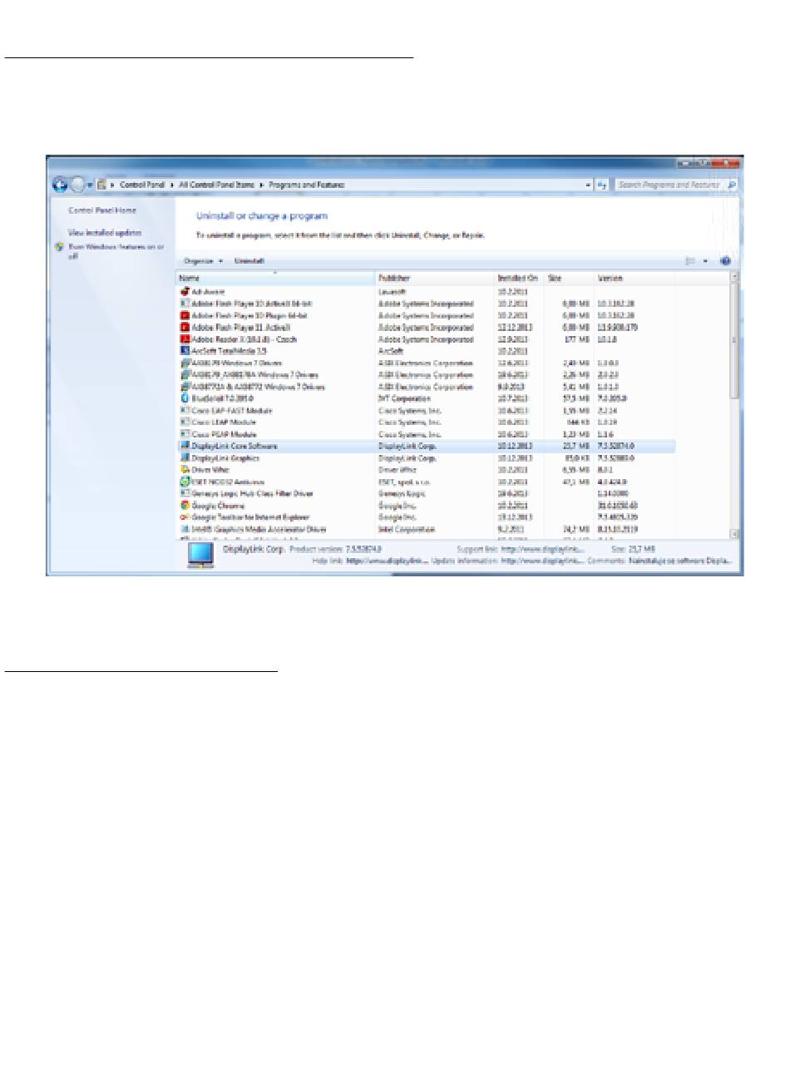The image size is (790, 1082).
Task: Navigate to All Control Panel Items breadcrumb
Action: pyautogui.click(x=216, y=185)
